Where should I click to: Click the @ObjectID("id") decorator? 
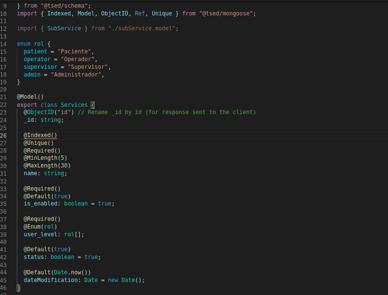click(49, 112)
